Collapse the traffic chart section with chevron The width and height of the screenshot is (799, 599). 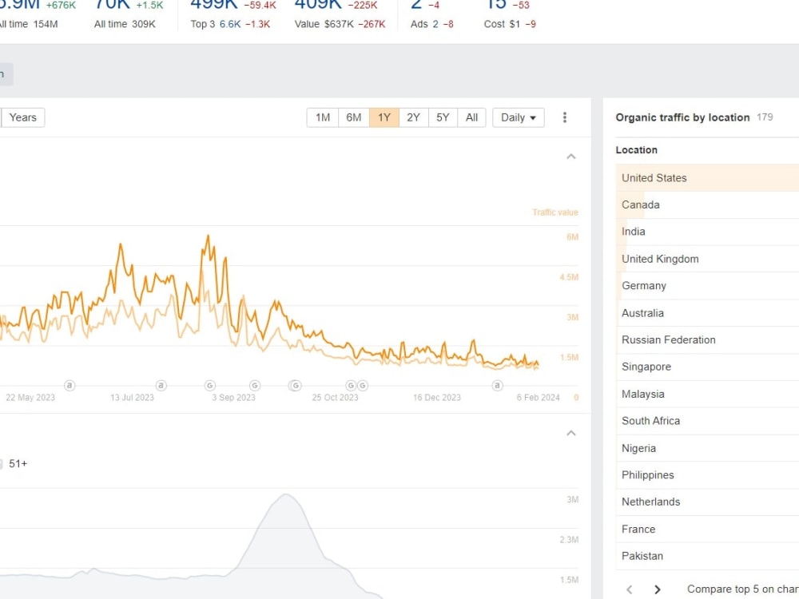[570, 157]
